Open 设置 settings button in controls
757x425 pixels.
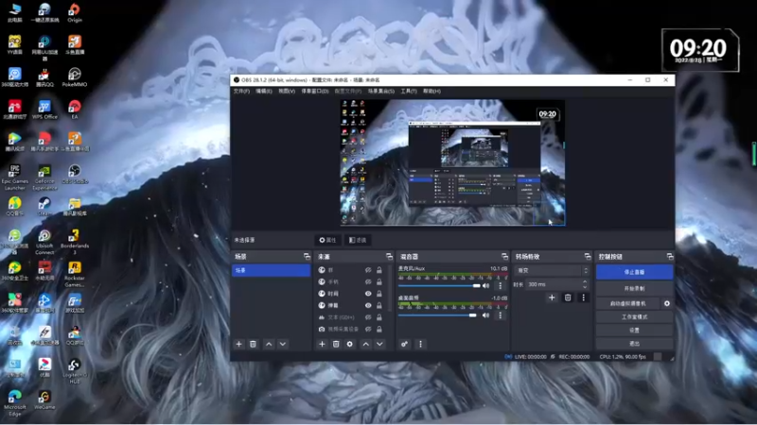click(634, 330)
